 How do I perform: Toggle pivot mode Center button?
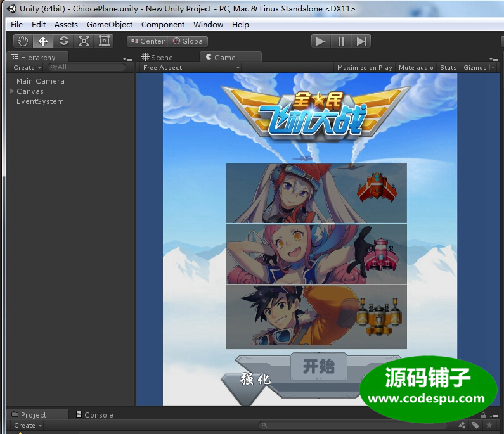coord(148,41)
